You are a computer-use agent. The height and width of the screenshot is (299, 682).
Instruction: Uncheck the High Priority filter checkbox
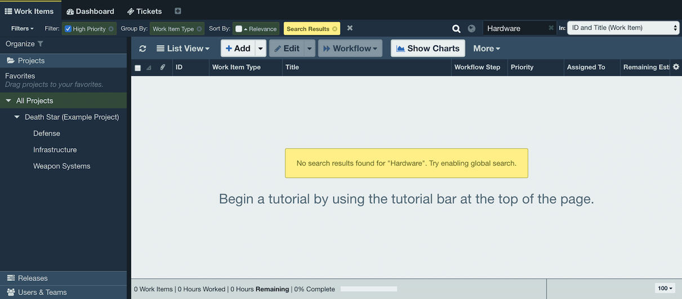pos(68,29)
